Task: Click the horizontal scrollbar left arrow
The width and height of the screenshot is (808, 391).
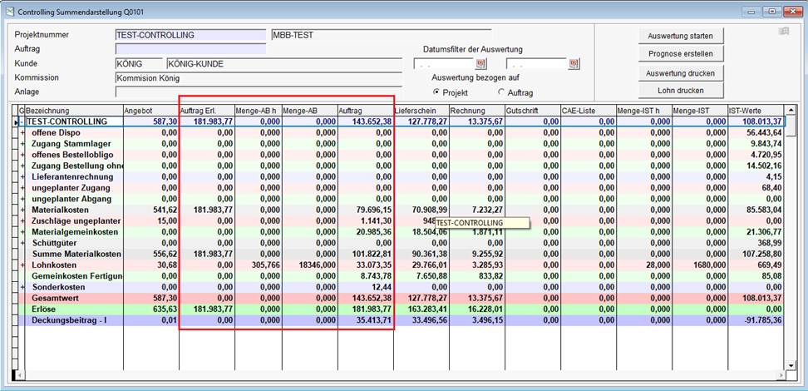Action: (x=20, y=376)
